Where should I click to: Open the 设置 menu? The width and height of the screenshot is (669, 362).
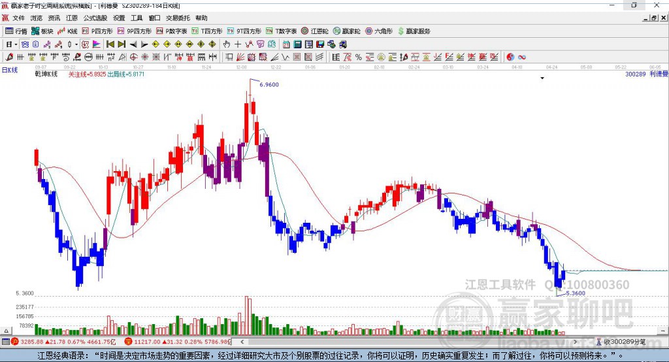point(119,18)
